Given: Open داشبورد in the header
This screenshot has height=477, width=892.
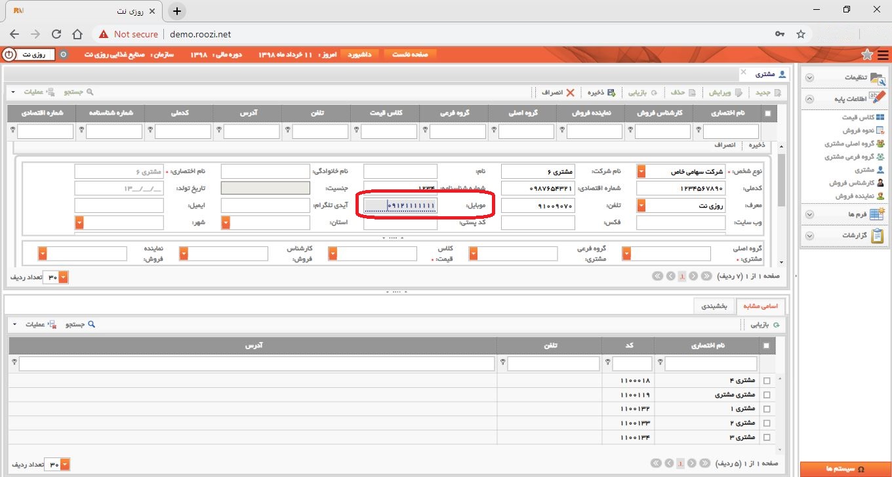Looking at the screenshot, I should tap(359, 54).
